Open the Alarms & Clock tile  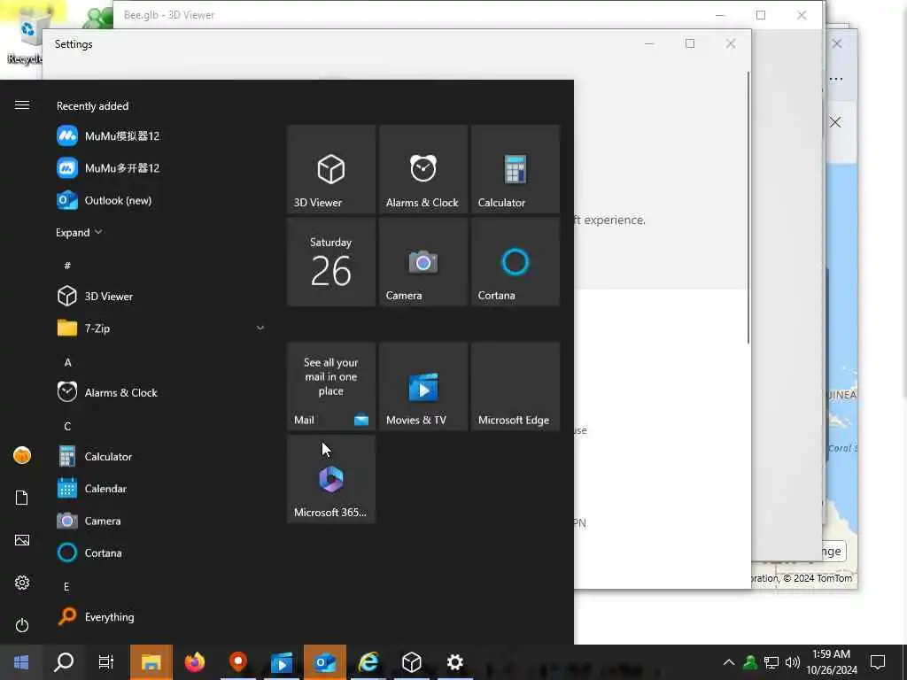tap(422, 169)
